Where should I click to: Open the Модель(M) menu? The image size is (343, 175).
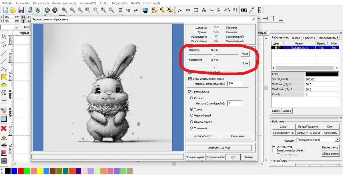coord(119,3)
